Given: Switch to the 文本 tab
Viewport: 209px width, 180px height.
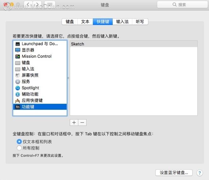Looking at the screenshot, I should [85, 21].
